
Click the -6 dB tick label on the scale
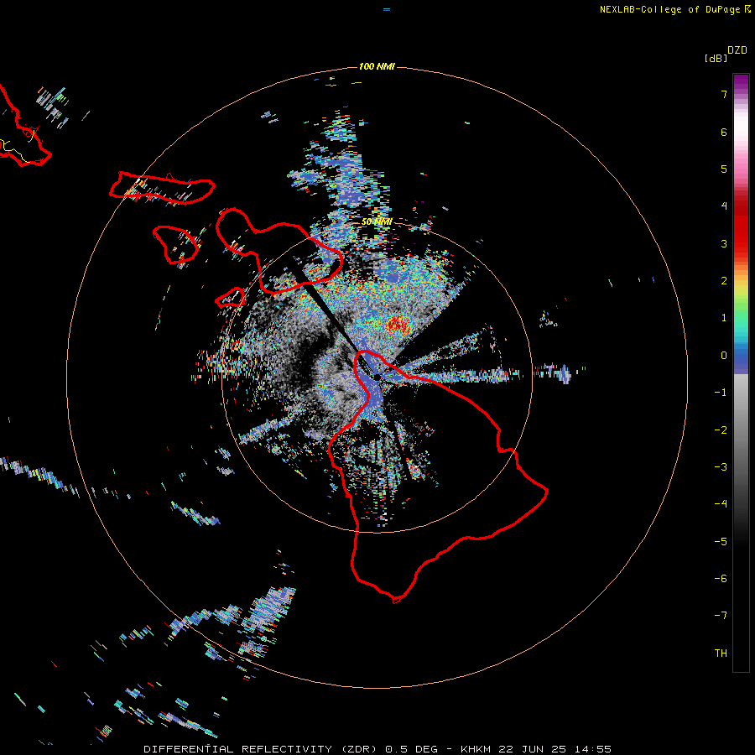coord(721,579)
